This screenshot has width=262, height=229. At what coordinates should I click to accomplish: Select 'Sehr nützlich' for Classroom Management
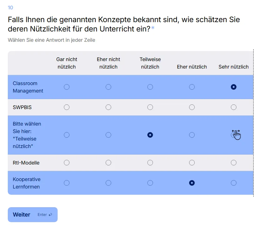pos(234,87)
